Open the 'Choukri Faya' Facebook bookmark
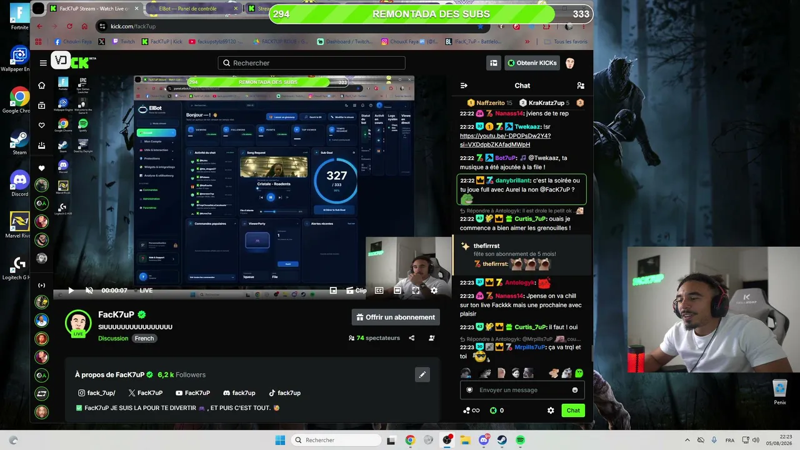800x450 pixels. [x=74, y=42]
